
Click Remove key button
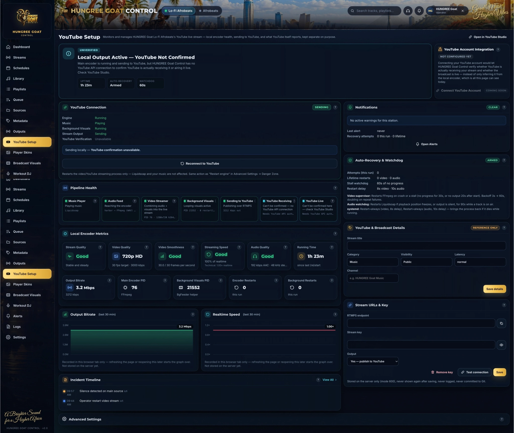[442, 372]
